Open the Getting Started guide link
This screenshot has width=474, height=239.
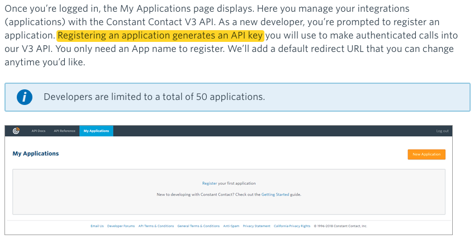274,194
